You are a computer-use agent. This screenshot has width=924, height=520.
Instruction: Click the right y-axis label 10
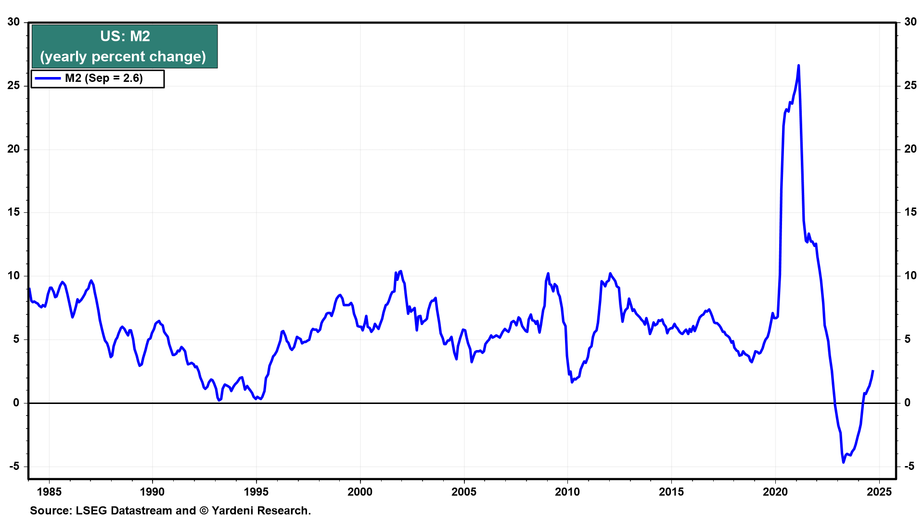pyautogui.click(x=911, y=276)
